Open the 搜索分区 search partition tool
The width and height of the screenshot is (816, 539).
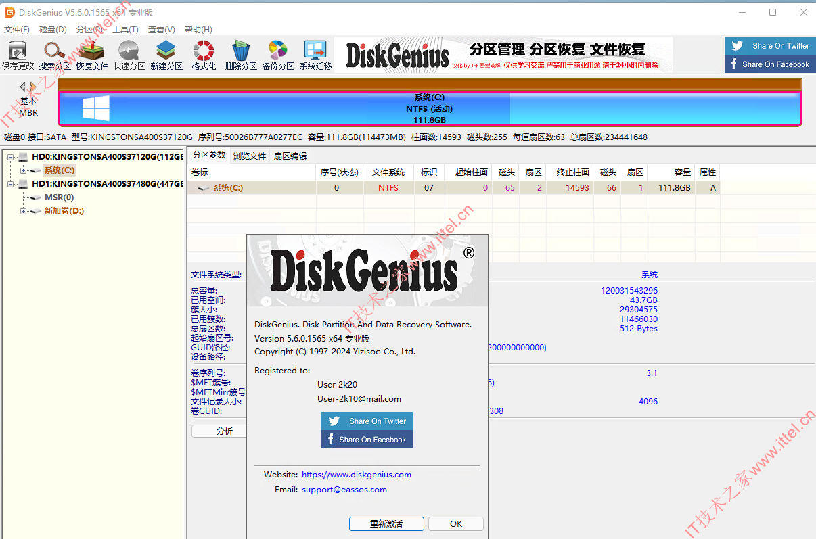(55, 55)
